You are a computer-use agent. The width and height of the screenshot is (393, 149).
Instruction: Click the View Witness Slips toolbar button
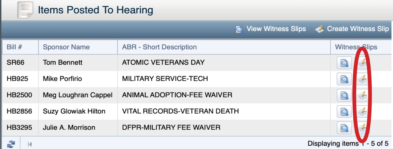(x=271, y=29)
